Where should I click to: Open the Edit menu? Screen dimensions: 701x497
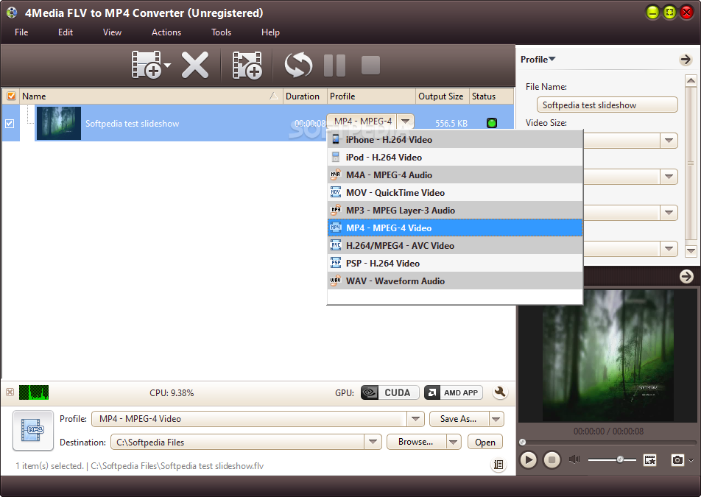[66, 32]
